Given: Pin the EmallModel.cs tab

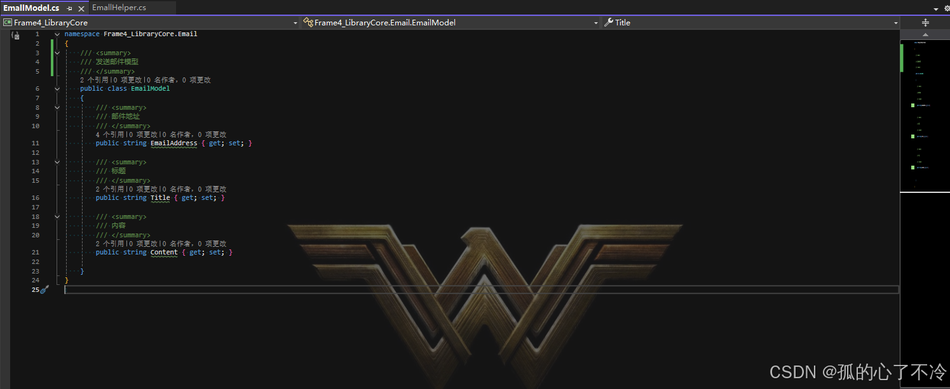Looking at the screenshot, I should click(x=70, y=8).
